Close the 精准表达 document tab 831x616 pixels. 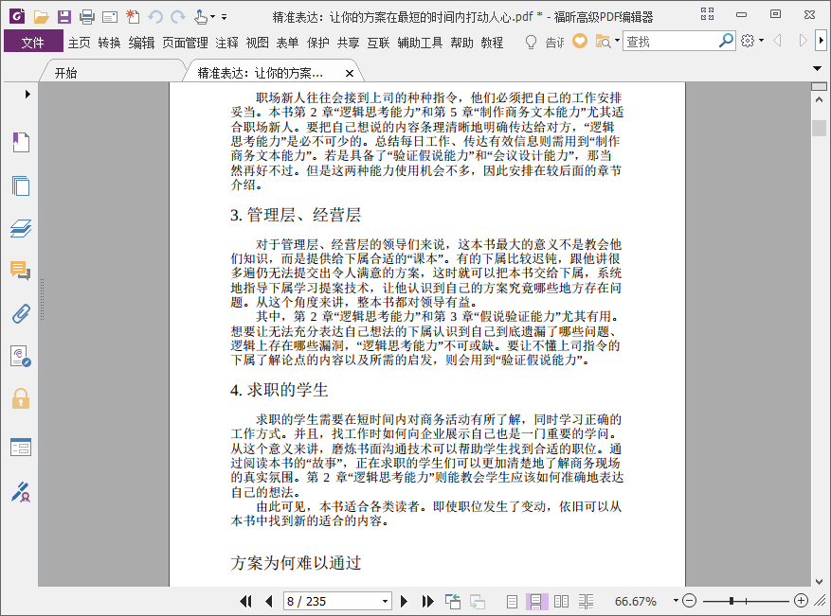pos(350,74)
